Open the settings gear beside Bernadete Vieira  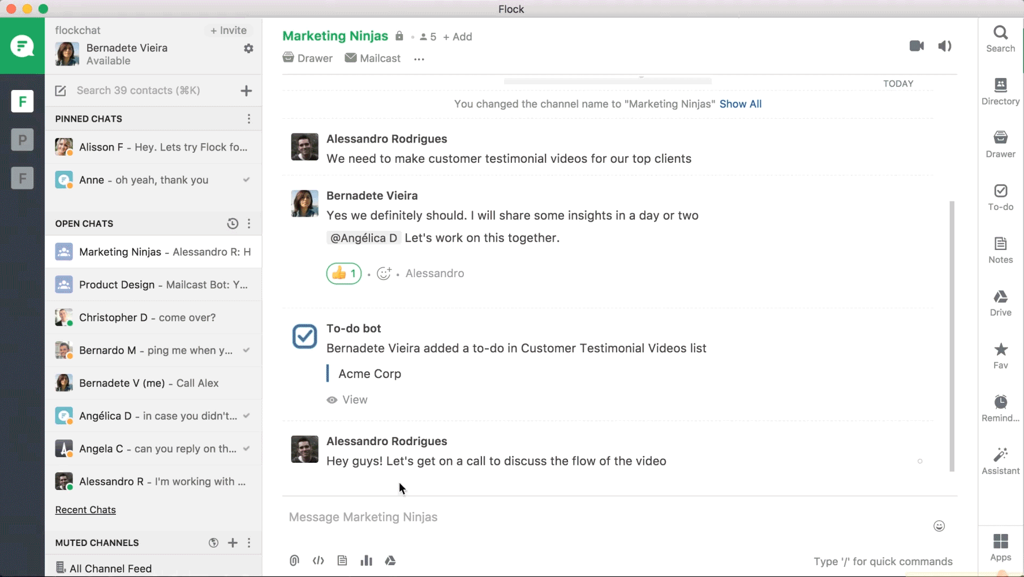(248, 49)
